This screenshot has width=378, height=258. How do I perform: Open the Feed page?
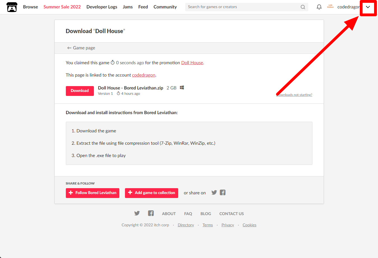pos(143,7)
